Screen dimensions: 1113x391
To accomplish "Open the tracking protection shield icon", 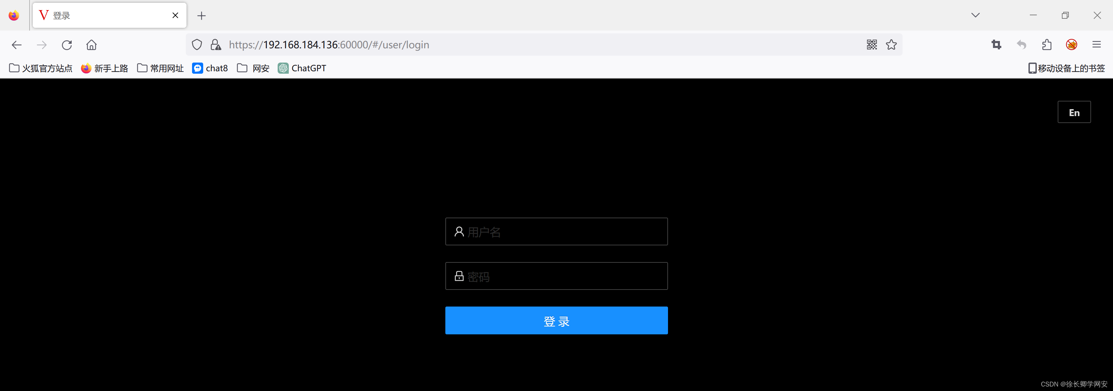I will tap(197, 44).
